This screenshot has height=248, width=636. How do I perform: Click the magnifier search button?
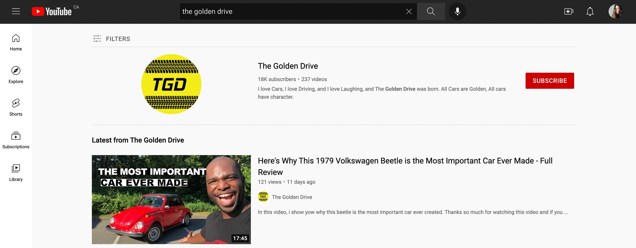tap(431, 11)
